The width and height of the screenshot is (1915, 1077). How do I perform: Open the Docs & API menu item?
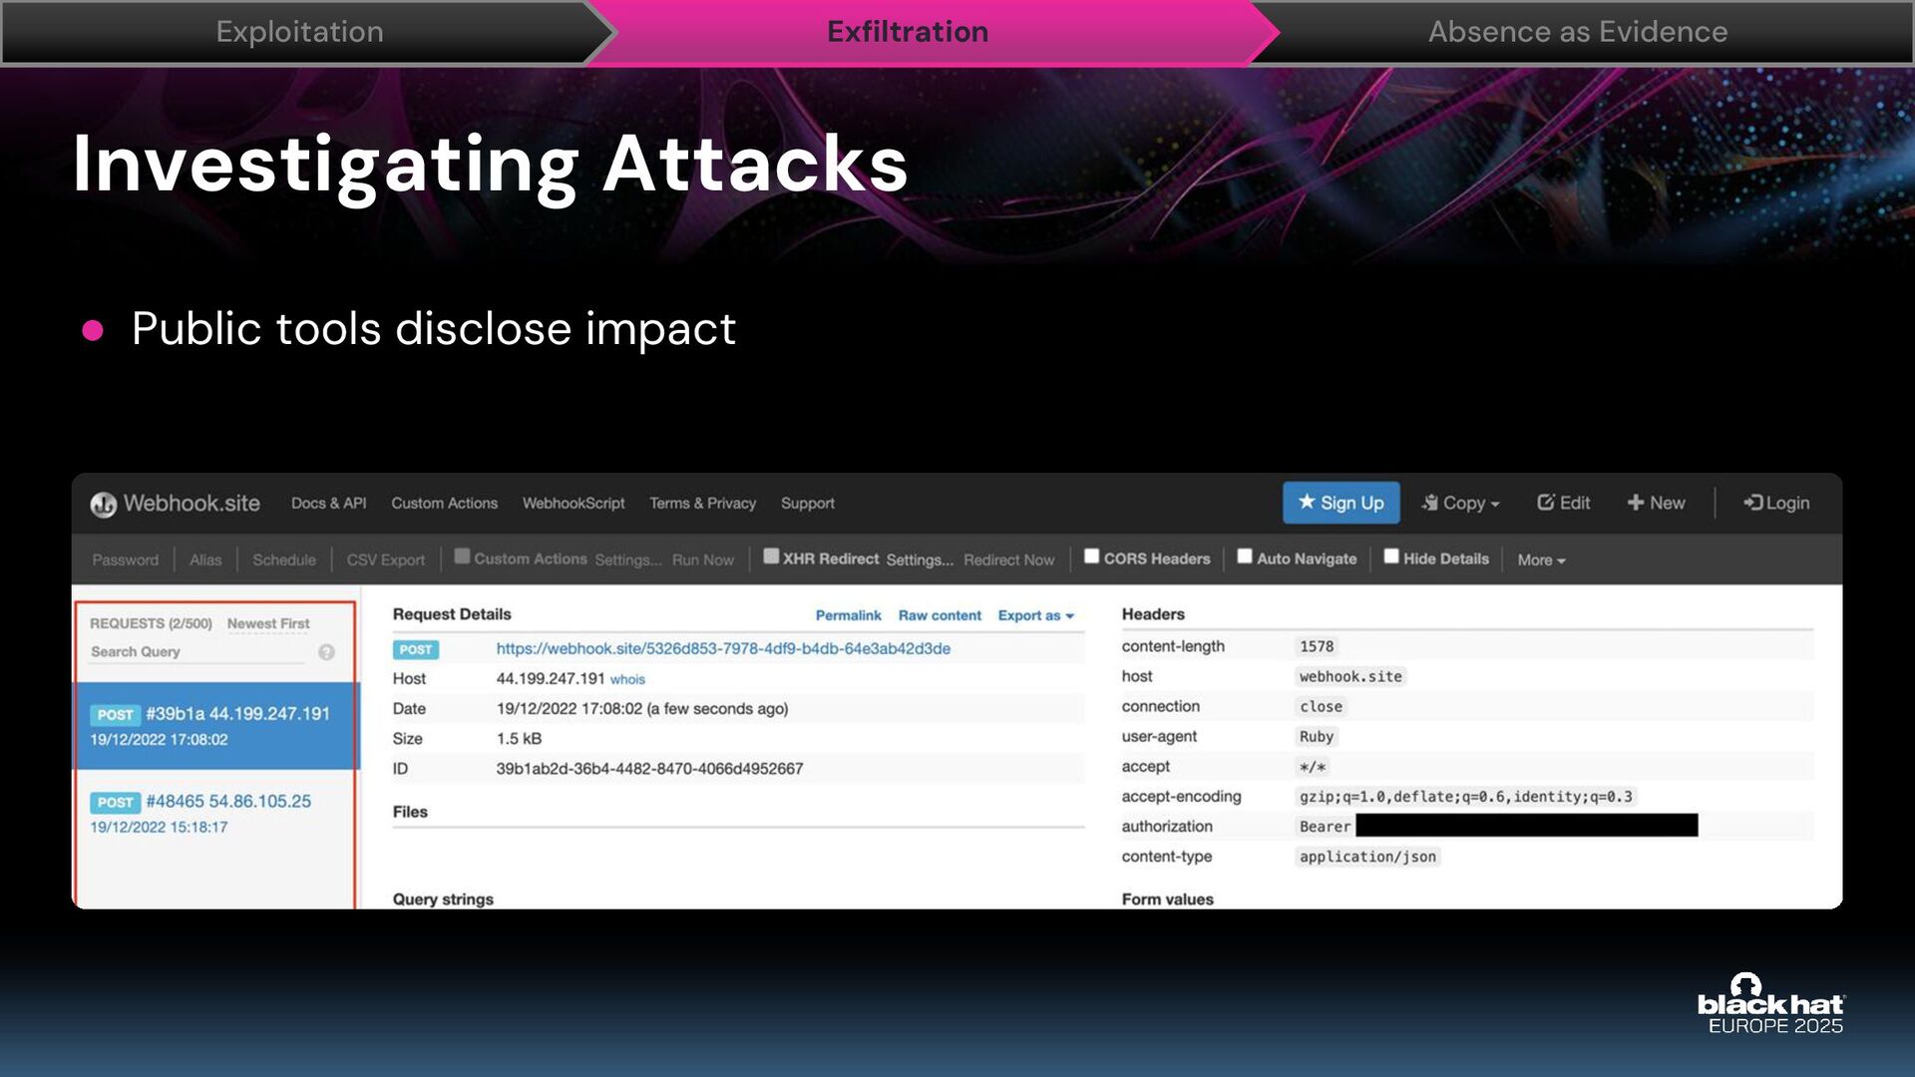[x=328, y=503]
